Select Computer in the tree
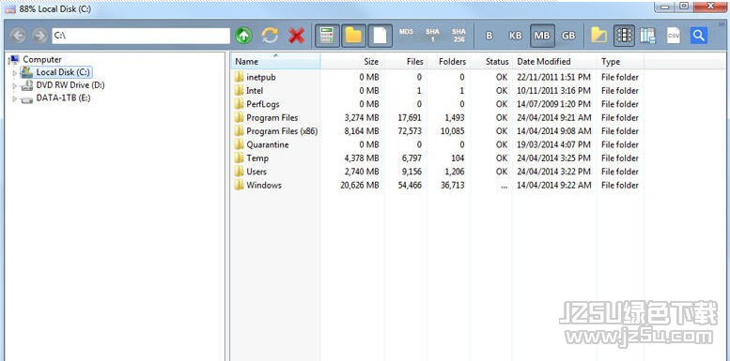 point(42,59)
